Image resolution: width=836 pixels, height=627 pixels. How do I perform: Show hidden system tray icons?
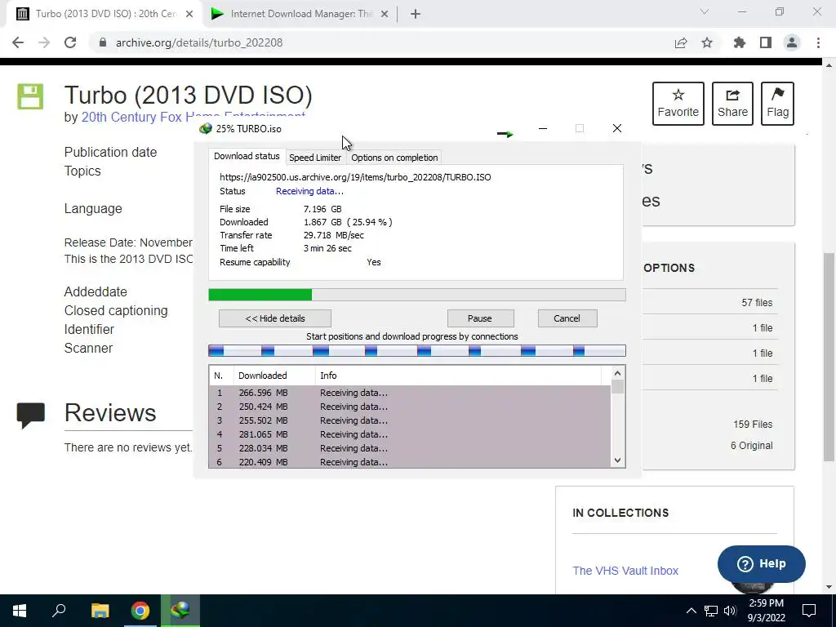pos(691,611)
